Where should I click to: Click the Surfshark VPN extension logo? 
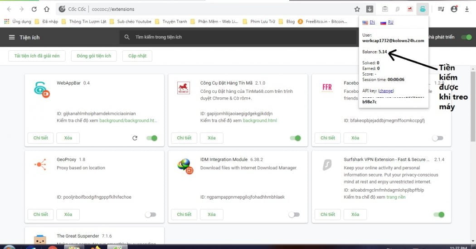[x=327, y=165]
